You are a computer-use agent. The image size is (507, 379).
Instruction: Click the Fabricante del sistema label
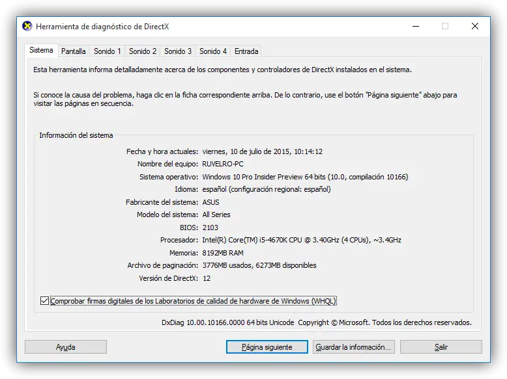[x=162, y=202]
